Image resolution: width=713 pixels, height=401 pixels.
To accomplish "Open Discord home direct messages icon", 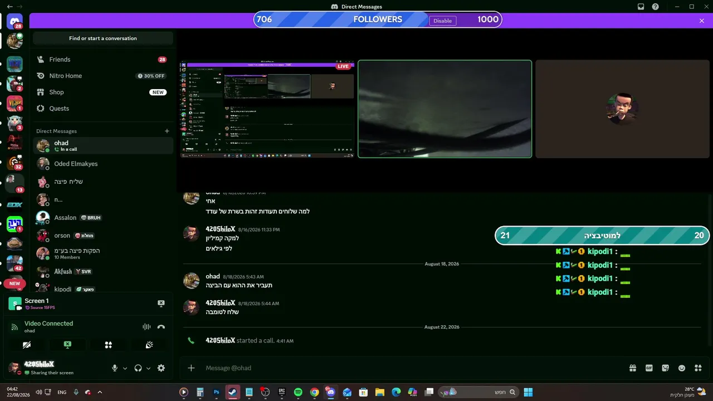I will pos(14,22).
